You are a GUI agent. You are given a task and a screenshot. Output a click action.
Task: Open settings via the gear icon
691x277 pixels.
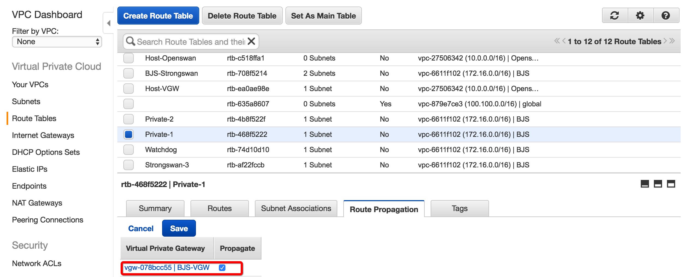point(640,16)
